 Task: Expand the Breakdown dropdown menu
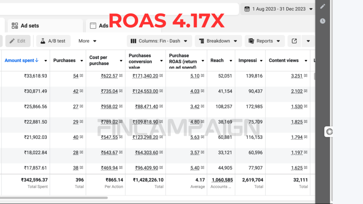click(218, 41)
